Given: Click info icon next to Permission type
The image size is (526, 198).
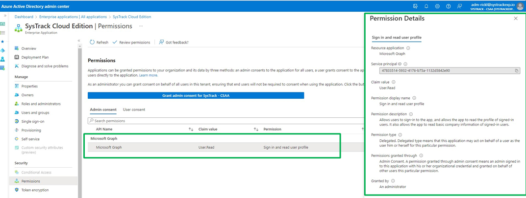Looking at the screenshot, I should tap(400, 135).
